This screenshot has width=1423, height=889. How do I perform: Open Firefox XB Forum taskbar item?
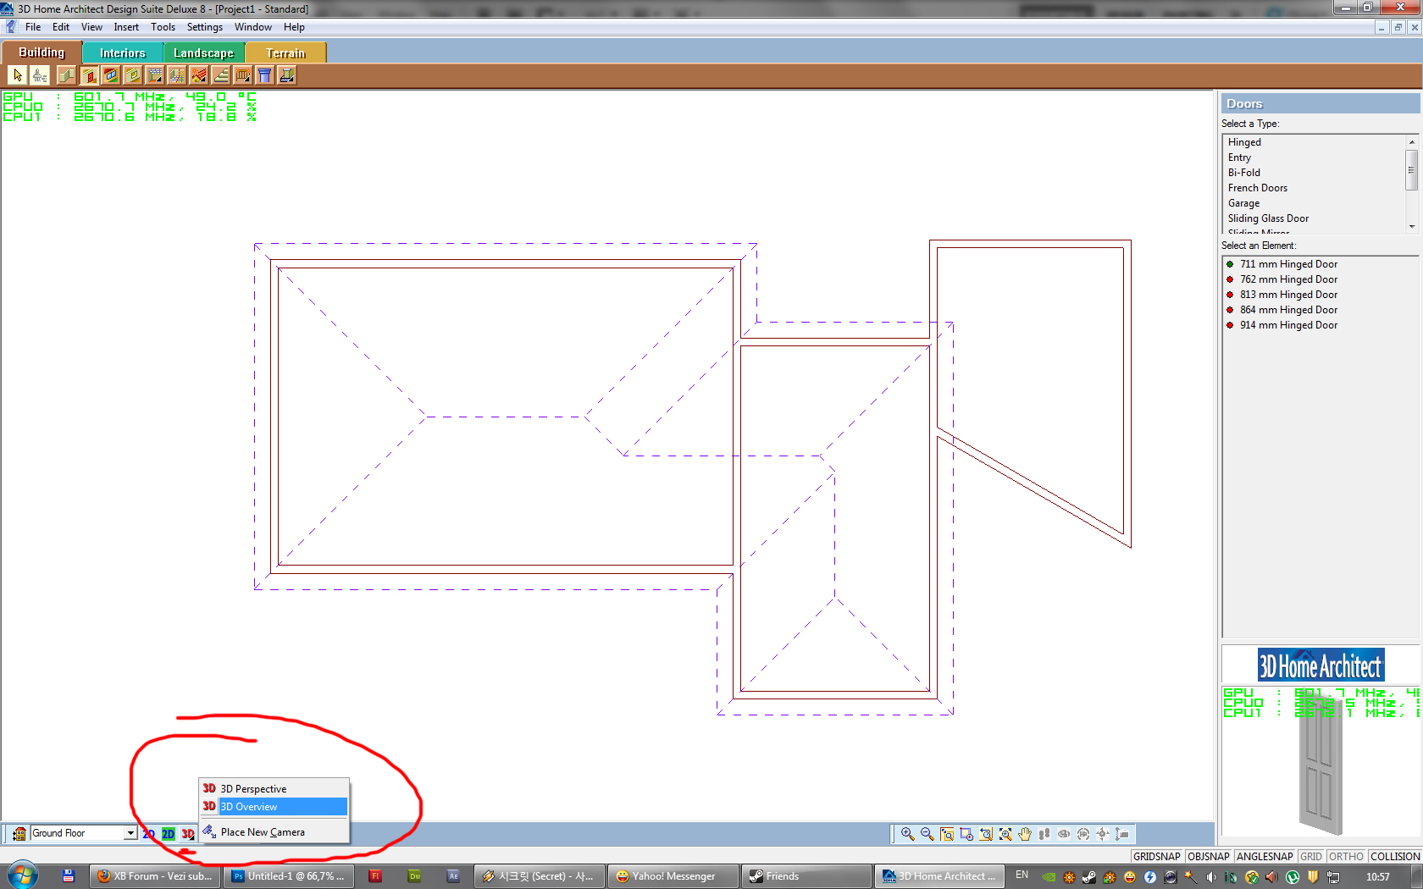pos(155,876)
